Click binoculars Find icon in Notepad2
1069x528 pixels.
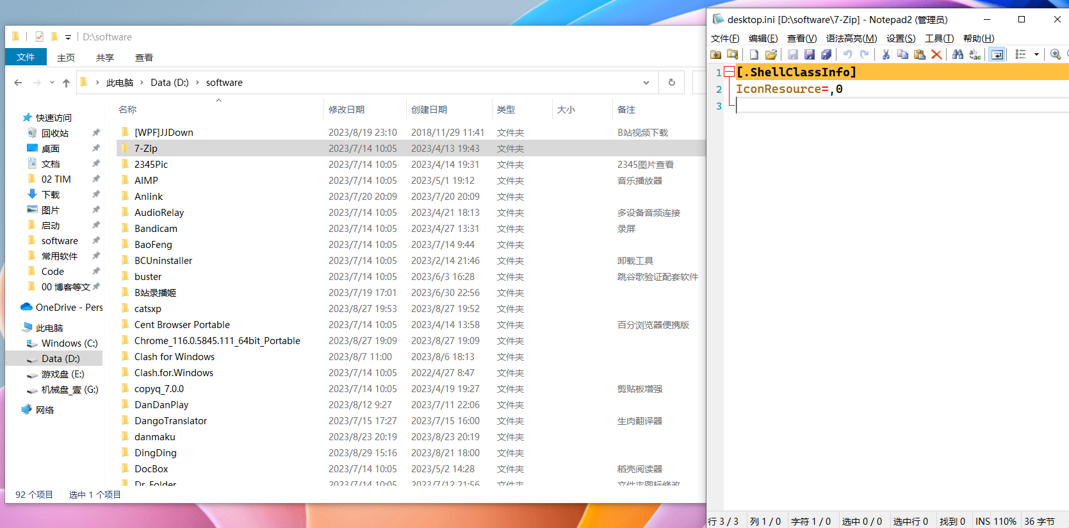[958, 55]
